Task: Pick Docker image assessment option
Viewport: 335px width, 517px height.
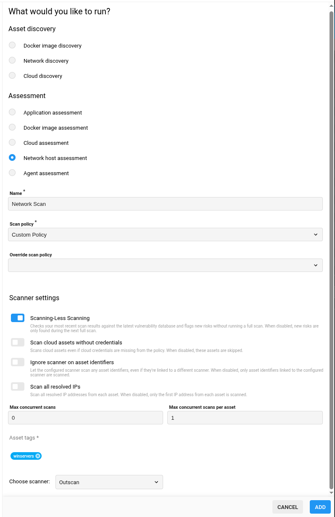Action: 12,128
